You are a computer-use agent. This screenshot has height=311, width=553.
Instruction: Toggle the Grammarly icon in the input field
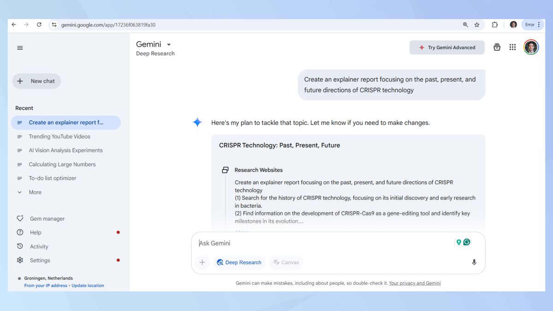coord(466,241)
